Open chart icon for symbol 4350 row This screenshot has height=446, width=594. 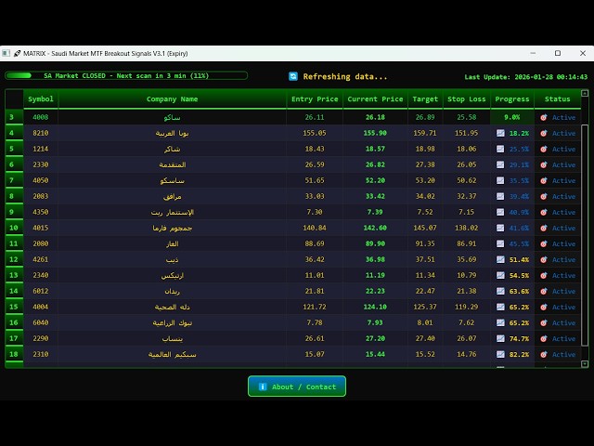[500, 212]
